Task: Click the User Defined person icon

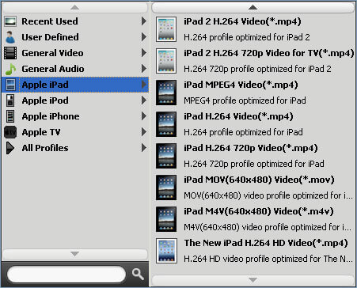Action: (10, 37)
